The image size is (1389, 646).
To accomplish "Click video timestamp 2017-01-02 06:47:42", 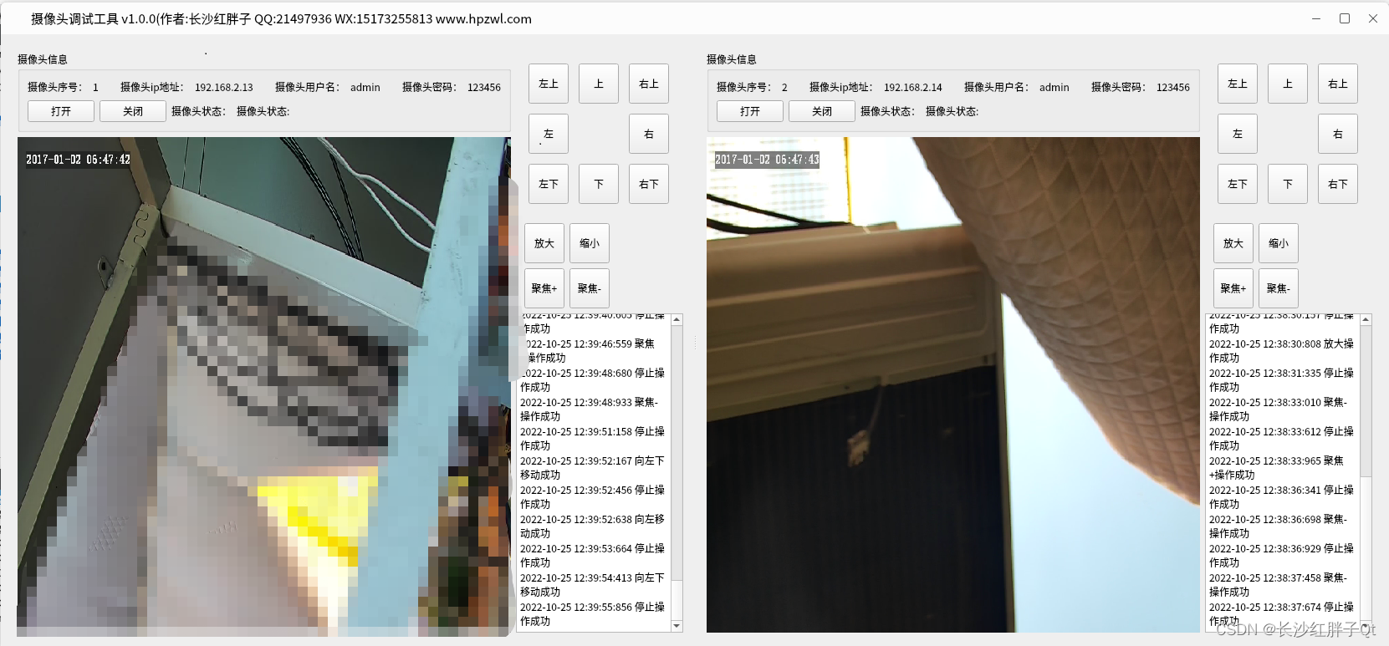I will coord(78,160).
